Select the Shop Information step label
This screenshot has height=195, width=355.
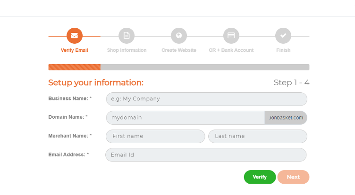click(x=127, y=50)
